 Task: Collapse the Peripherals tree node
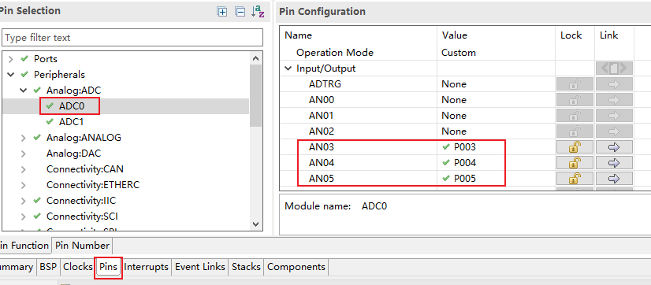pos(11,75)
